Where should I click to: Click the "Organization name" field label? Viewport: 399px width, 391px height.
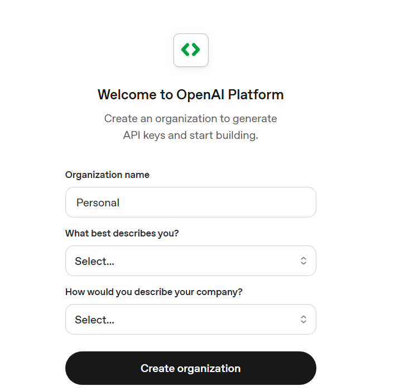point(107,175)
